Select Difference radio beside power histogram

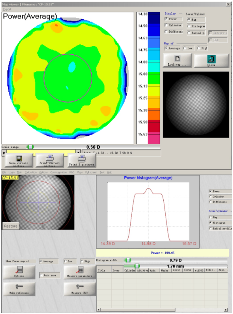pos(211,202)
